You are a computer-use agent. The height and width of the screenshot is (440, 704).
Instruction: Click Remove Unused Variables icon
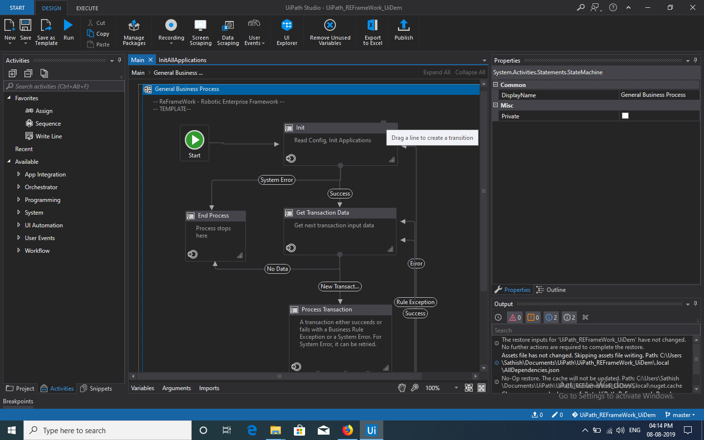[x=330, y=25]
